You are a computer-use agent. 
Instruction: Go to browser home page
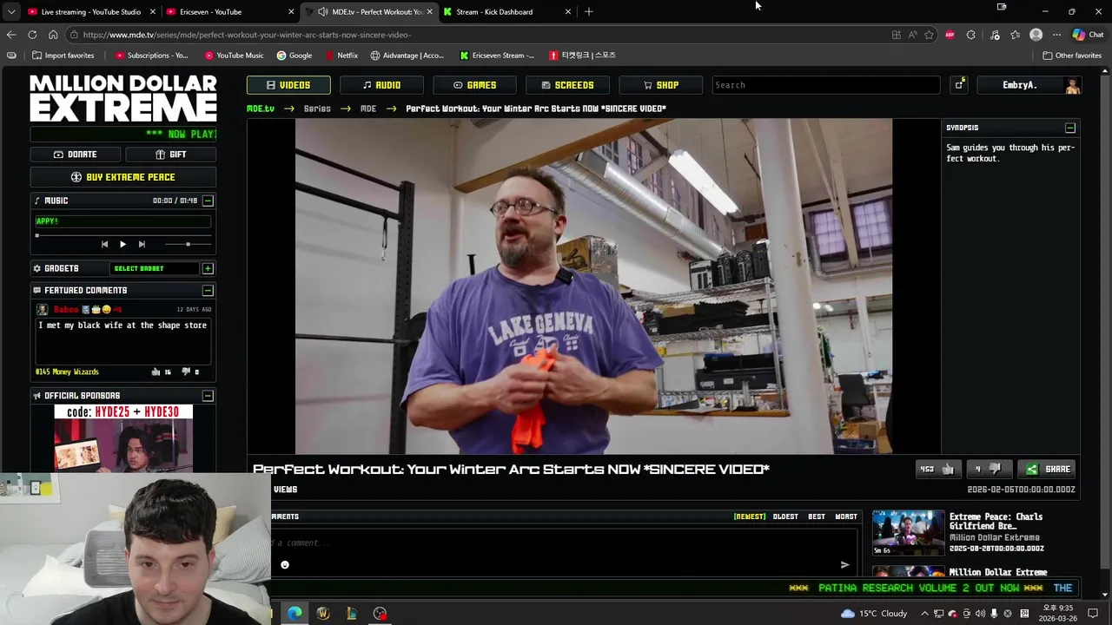[x=53, y=35]
